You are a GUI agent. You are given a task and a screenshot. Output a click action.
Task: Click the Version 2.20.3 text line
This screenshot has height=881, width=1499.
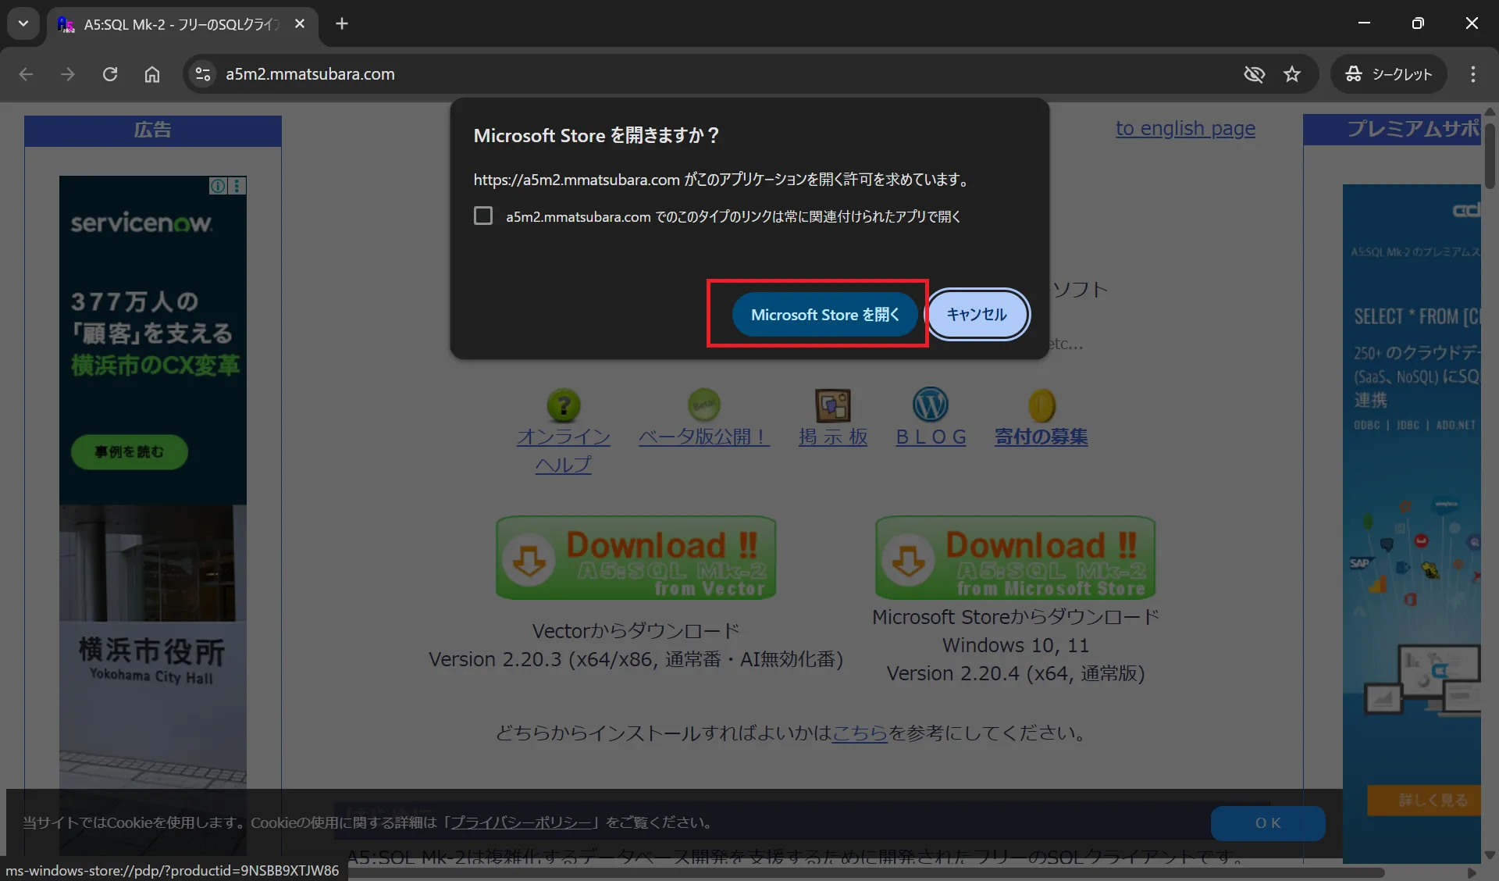[x=636, y=659]
